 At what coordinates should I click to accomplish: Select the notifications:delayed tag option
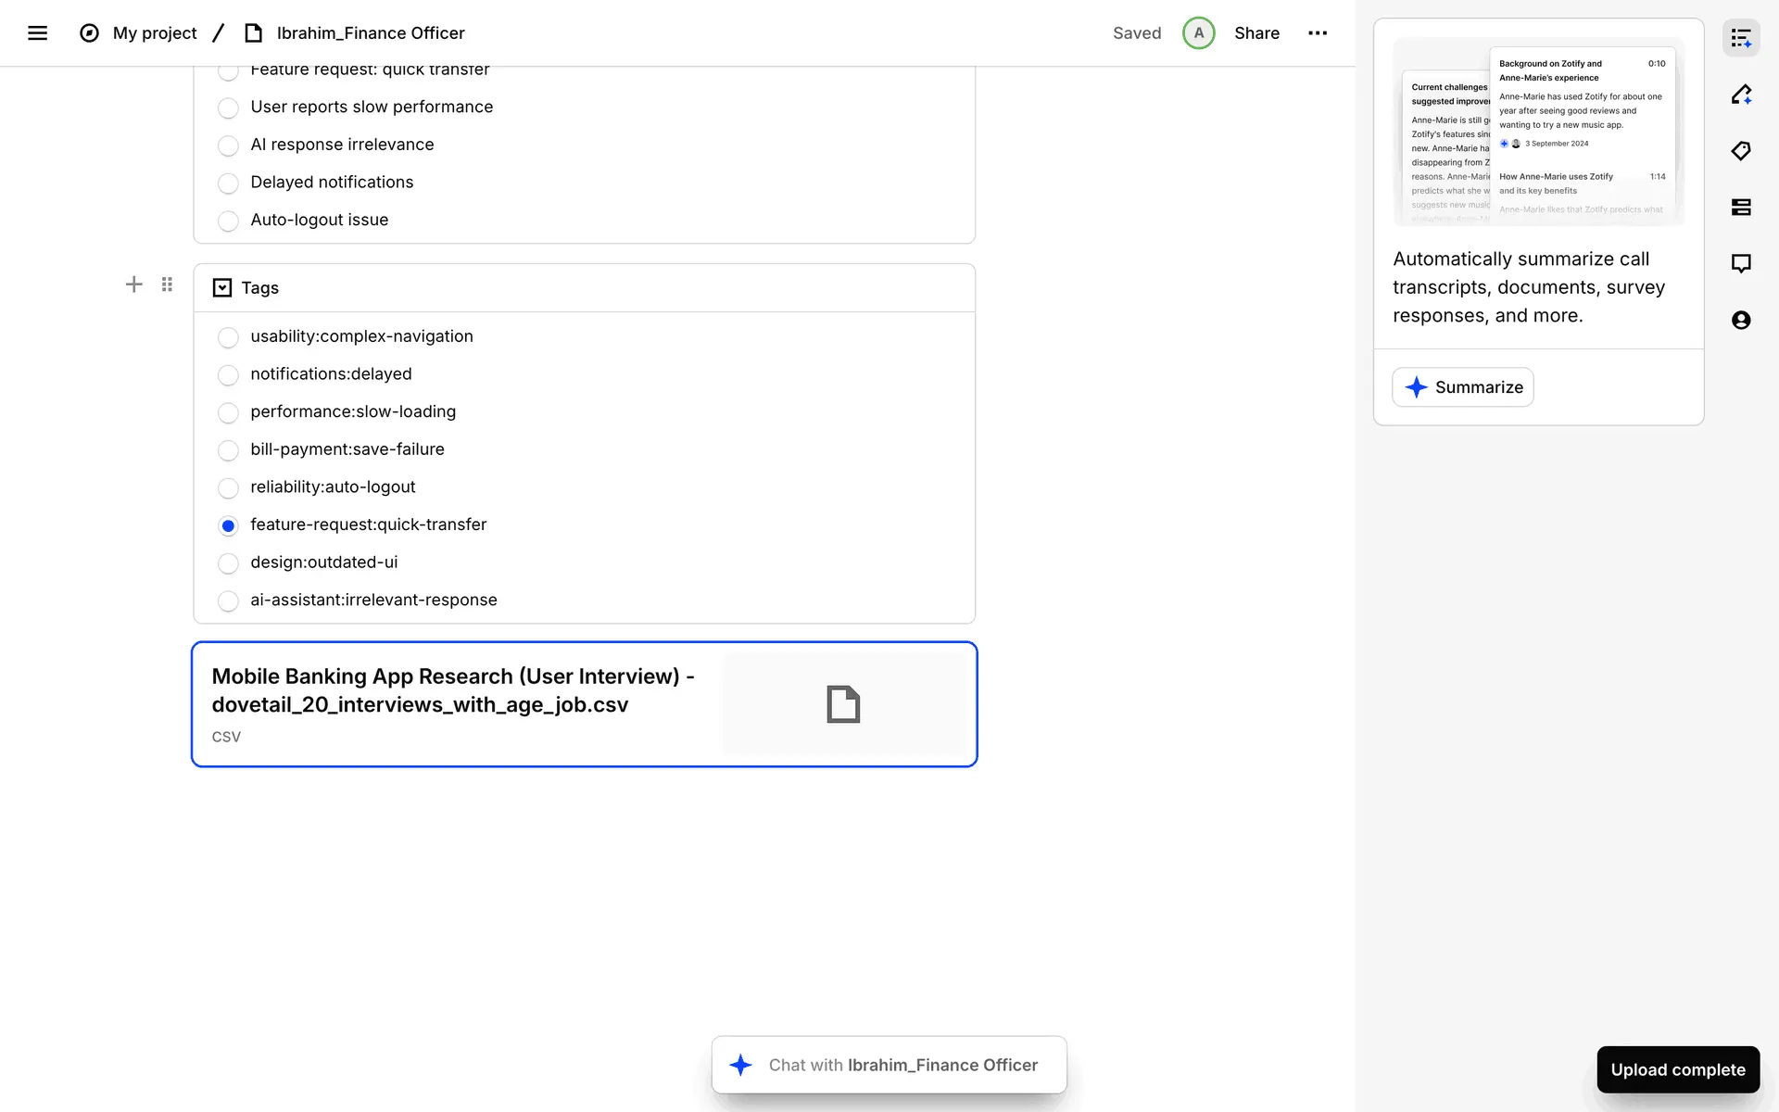[228, 375]
